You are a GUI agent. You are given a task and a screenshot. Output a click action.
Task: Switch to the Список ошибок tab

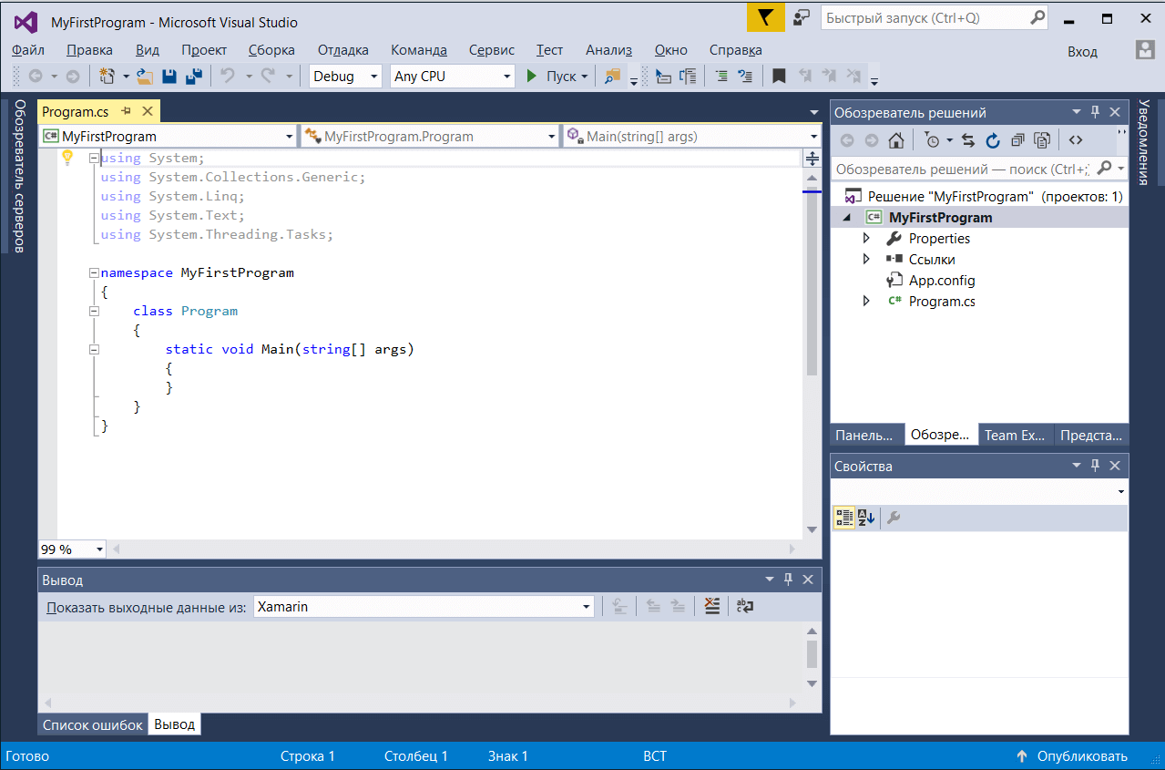tap(93, 725)
